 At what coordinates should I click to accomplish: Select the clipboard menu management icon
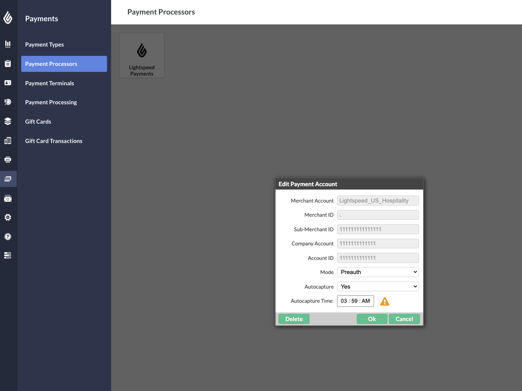(x=8, y=63)
